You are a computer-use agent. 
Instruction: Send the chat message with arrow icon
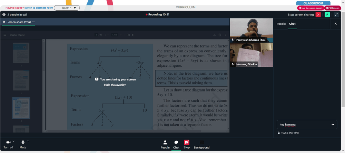point(333,124)
